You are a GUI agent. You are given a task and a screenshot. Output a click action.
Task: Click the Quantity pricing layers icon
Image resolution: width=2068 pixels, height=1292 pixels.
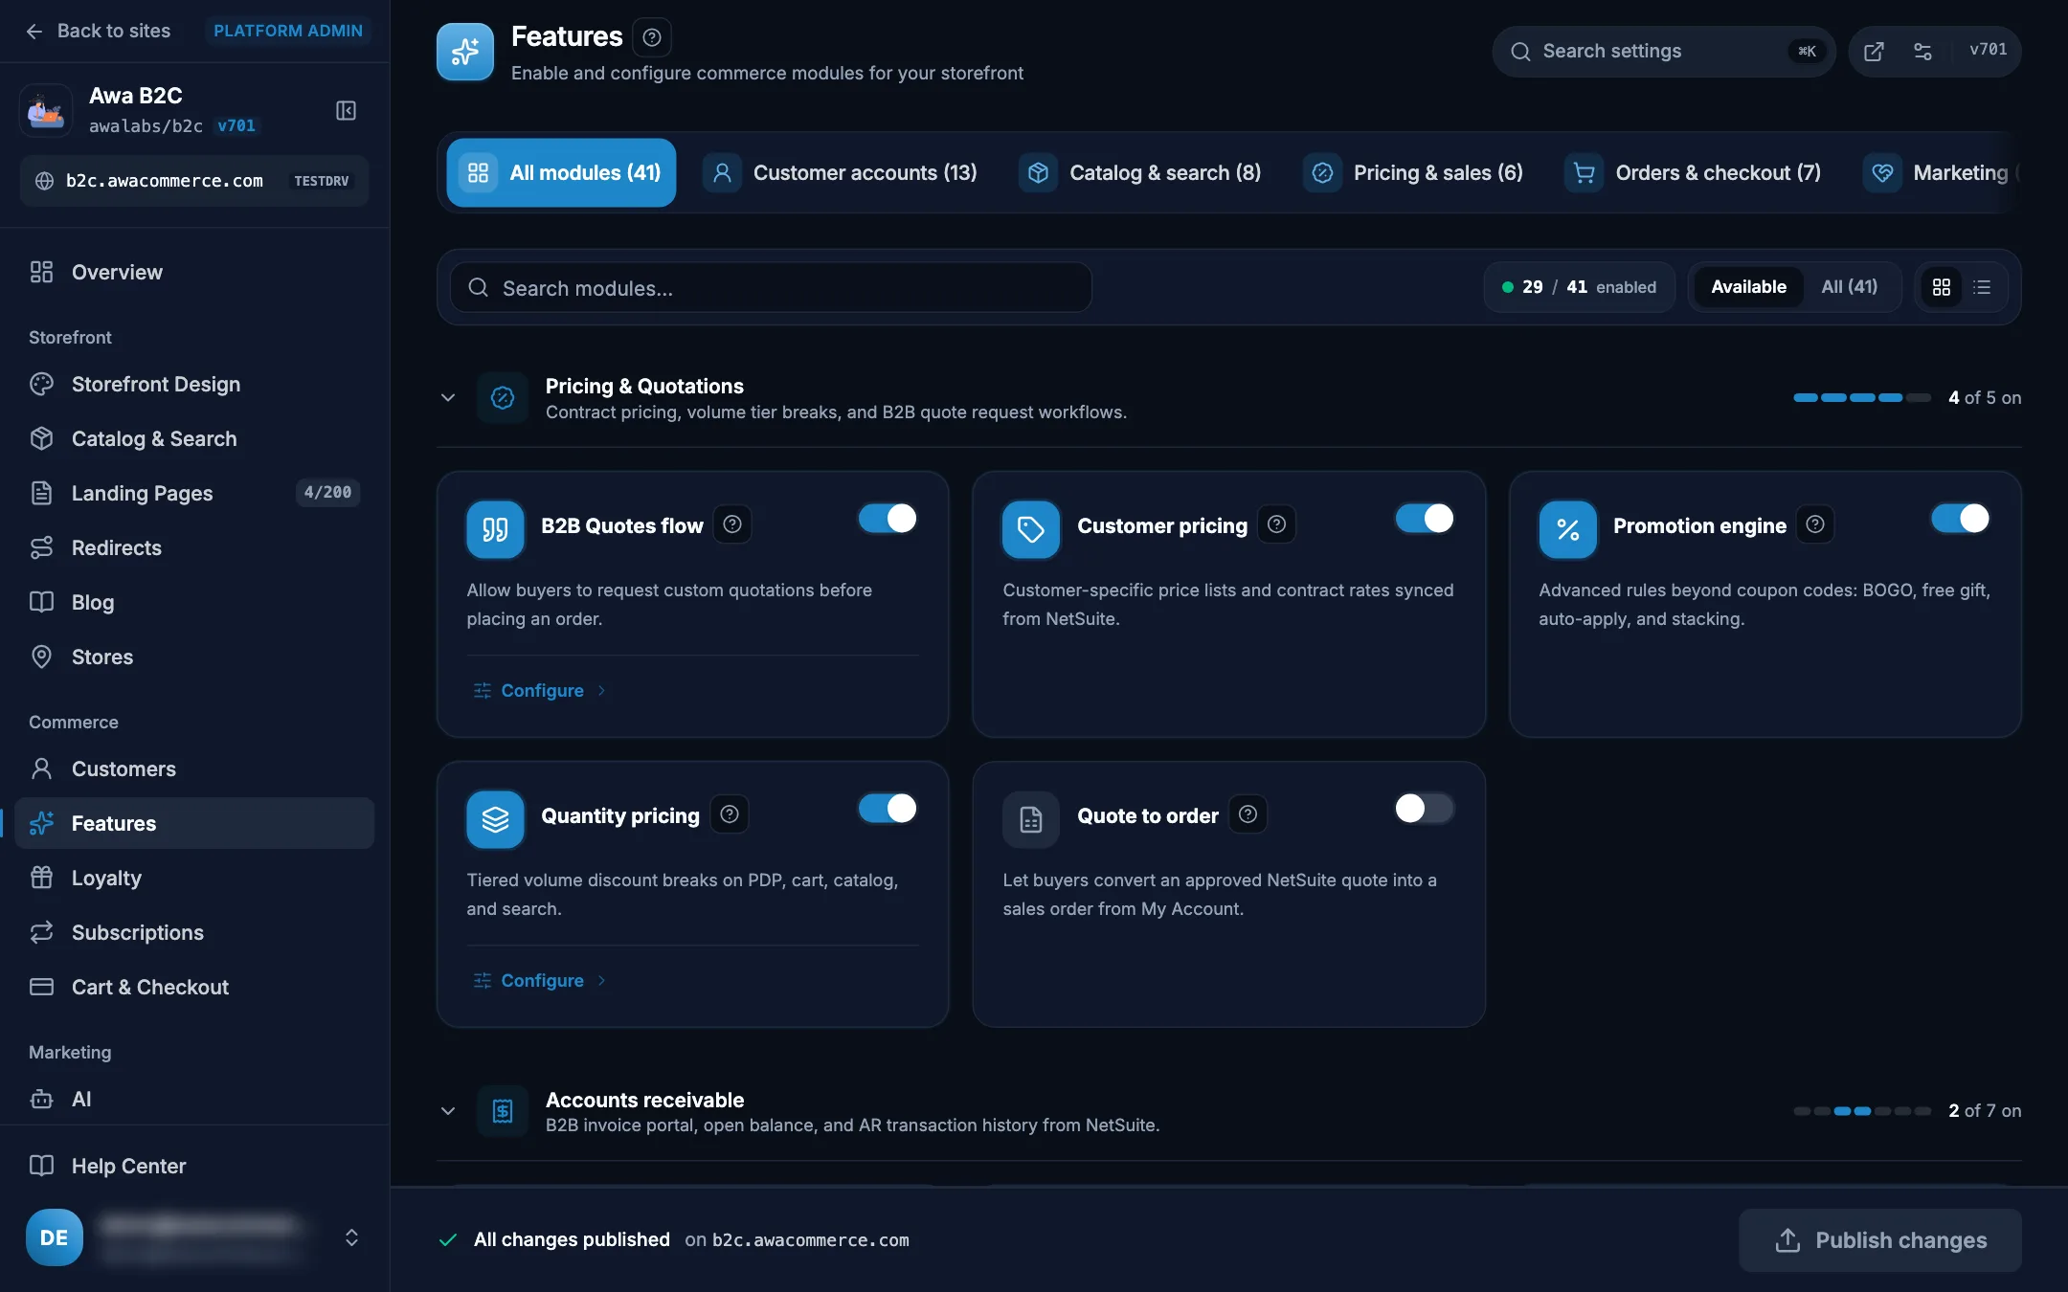[x=495, y=819]
